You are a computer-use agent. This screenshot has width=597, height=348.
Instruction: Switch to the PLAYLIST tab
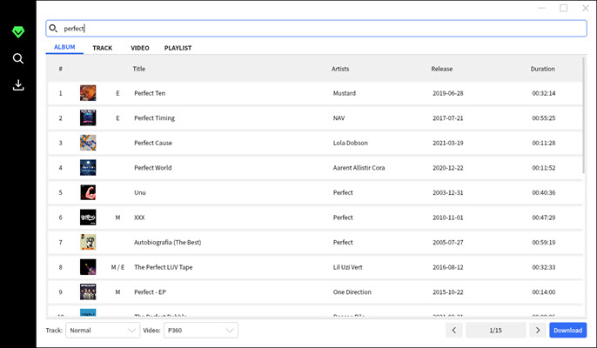point(178,48)
